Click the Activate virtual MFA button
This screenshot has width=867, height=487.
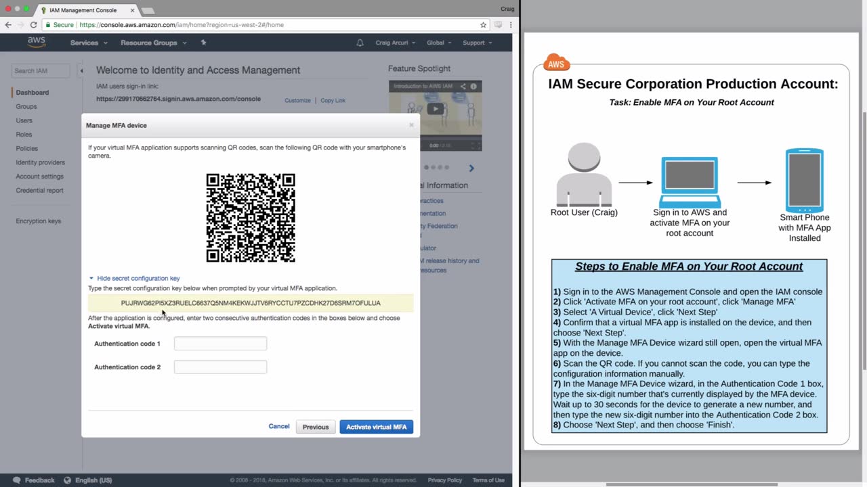377,427
